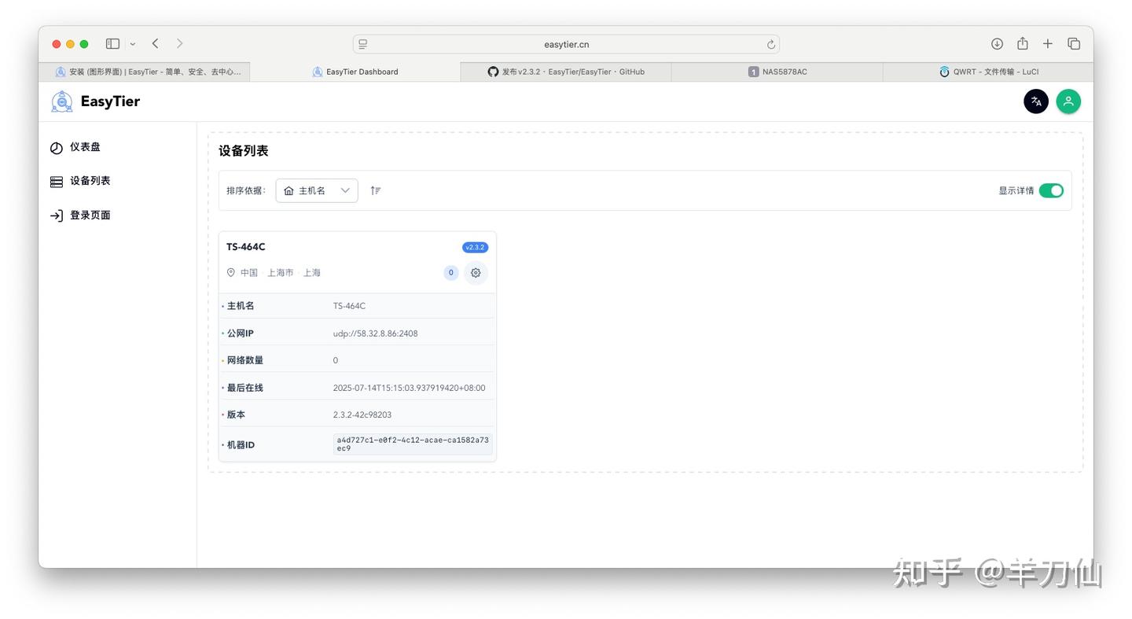This screenshot has height=619, width=1132.
Task: Click the 0 value in 网络数量 row
Action: click(x=336, y=360)
